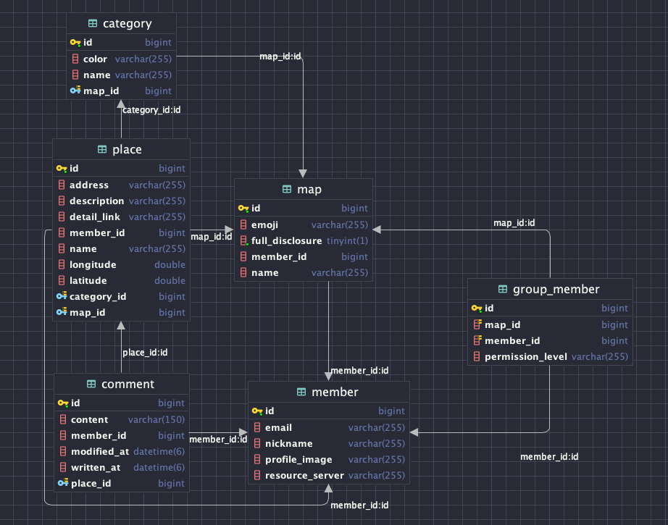The width and height of the screenshot is (668, 525).
Task: Click column icon beside member email
Action: coord(257,427)
